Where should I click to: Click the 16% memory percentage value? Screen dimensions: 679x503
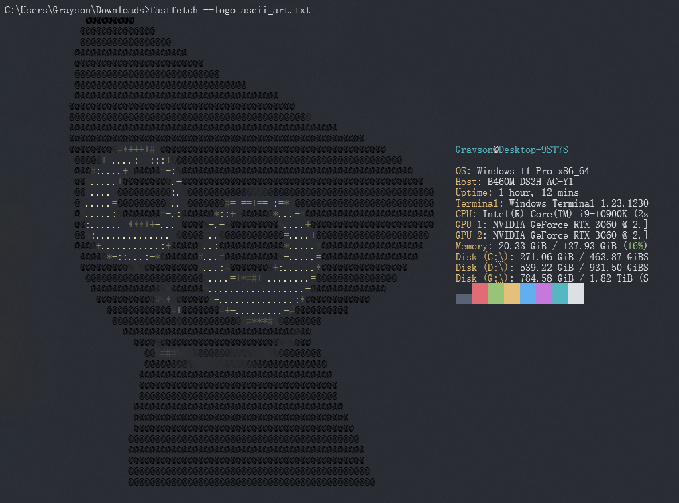coord(635,246)
